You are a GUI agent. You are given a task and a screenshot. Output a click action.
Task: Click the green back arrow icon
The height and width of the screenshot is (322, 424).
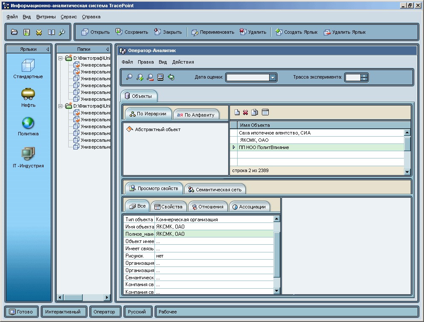click(x=171, y=77)
